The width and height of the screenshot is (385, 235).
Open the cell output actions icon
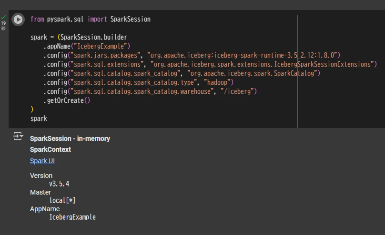tap(18, 136)
